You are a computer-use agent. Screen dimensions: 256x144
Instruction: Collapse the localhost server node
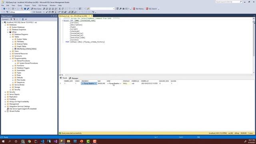pos(3,22)
